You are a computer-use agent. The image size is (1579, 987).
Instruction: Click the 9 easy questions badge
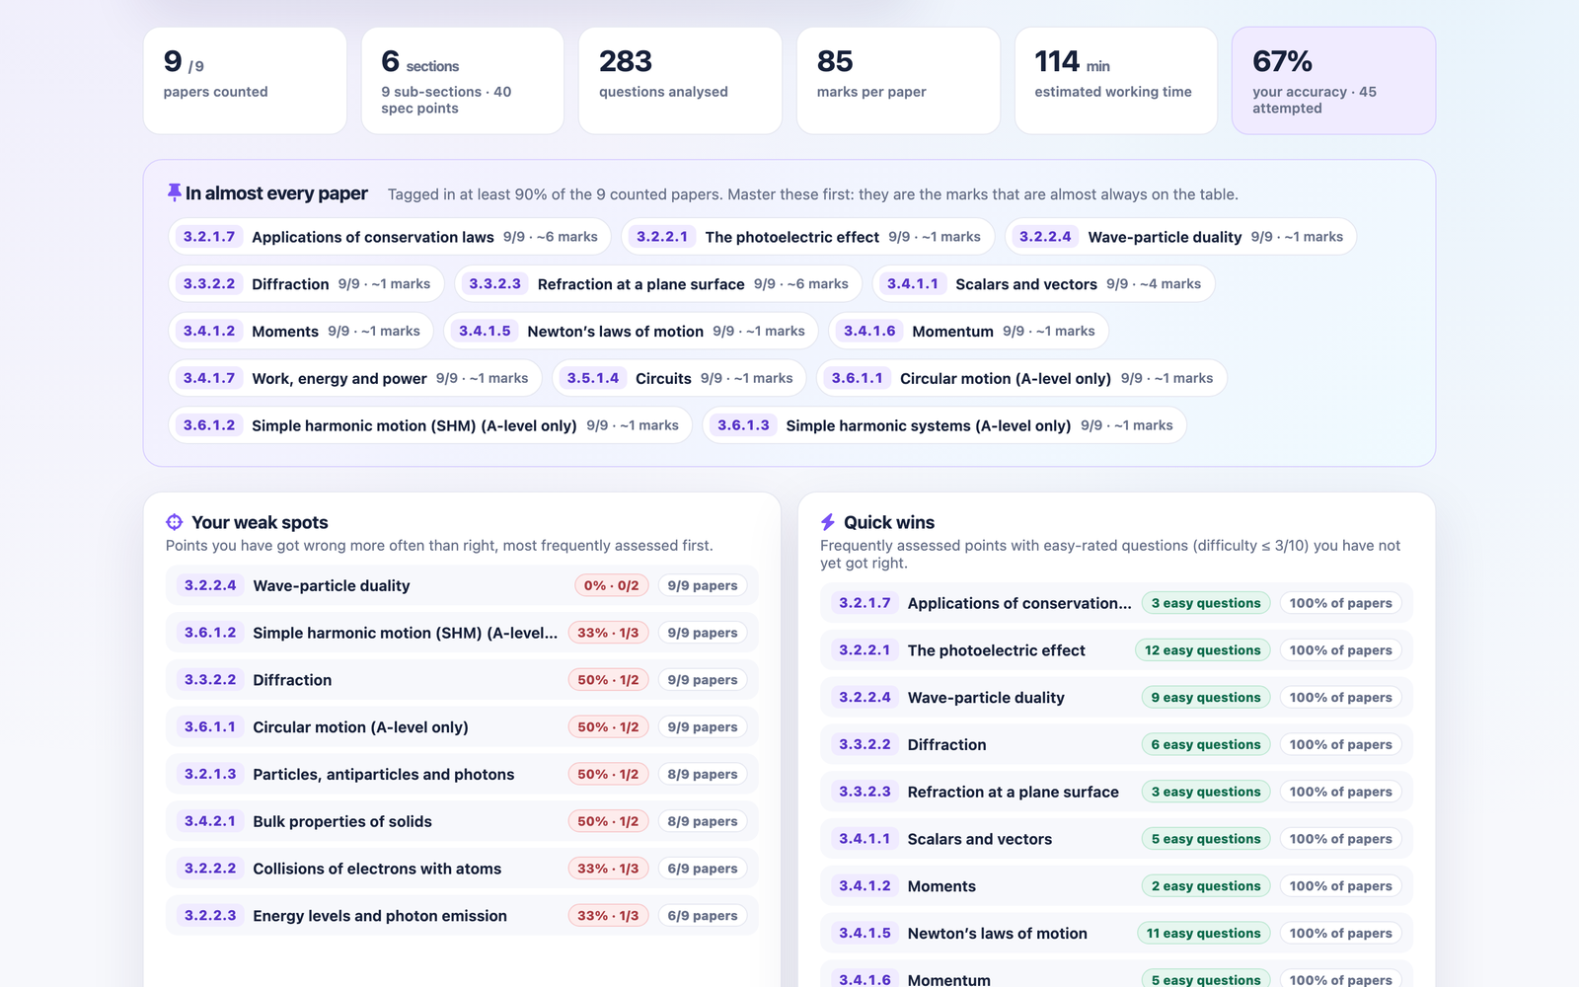(x=1206, y=698)
